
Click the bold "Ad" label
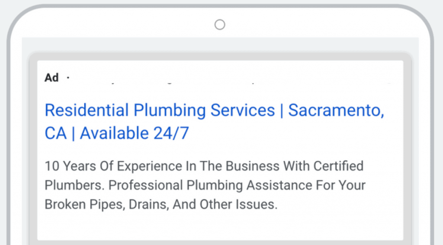pos(51,78)
